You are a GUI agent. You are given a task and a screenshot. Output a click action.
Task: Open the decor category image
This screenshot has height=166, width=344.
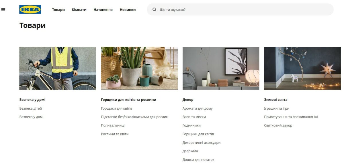tap(221, 68)
